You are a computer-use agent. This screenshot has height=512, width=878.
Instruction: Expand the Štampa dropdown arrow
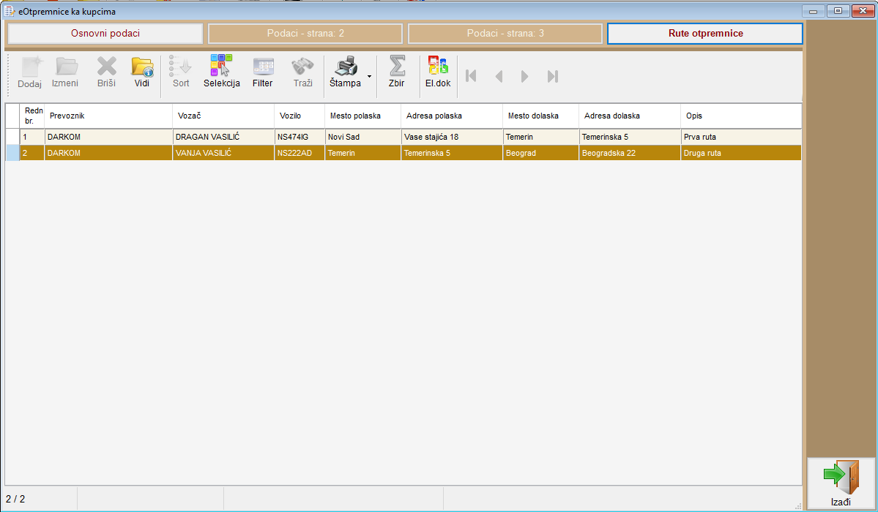pyautogui.click(x=369, y=76)
